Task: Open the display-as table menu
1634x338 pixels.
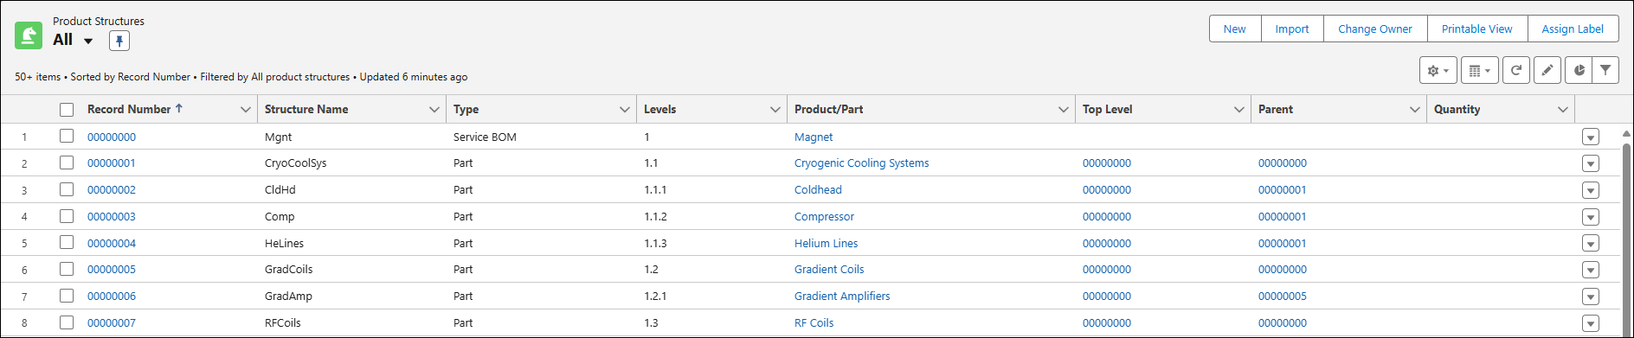Action: 1480,71
